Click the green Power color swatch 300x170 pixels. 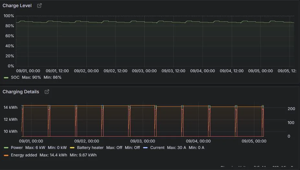coord(6,148)
